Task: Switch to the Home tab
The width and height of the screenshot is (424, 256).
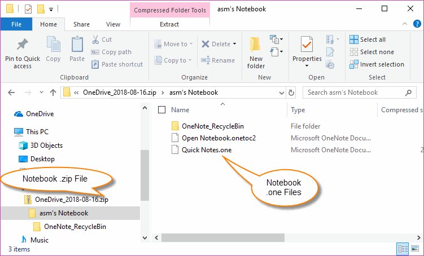Action: pos(49,24)
